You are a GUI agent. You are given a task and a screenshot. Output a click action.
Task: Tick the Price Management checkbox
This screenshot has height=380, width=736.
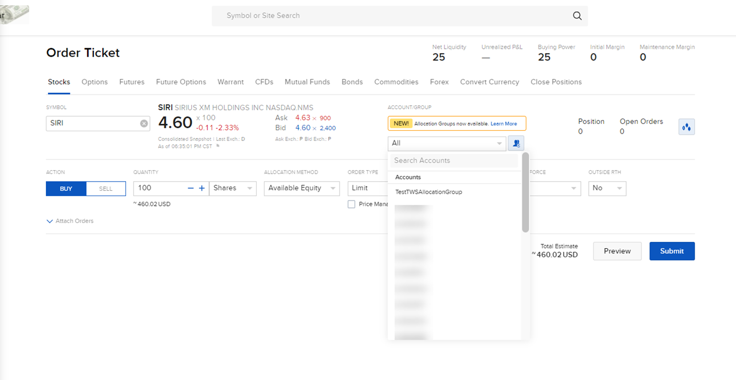(352, 204)
